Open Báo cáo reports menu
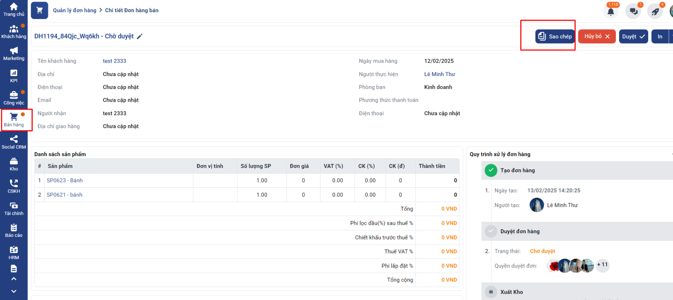The image size is (673, 300). [x=14, y=230]
